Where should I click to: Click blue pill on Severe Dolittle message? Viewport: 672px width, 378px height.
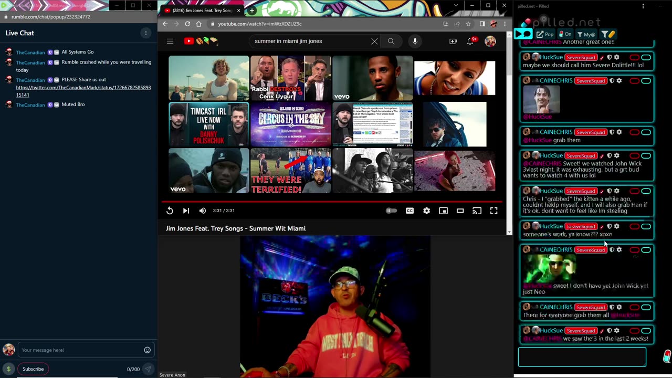(646, 57)
